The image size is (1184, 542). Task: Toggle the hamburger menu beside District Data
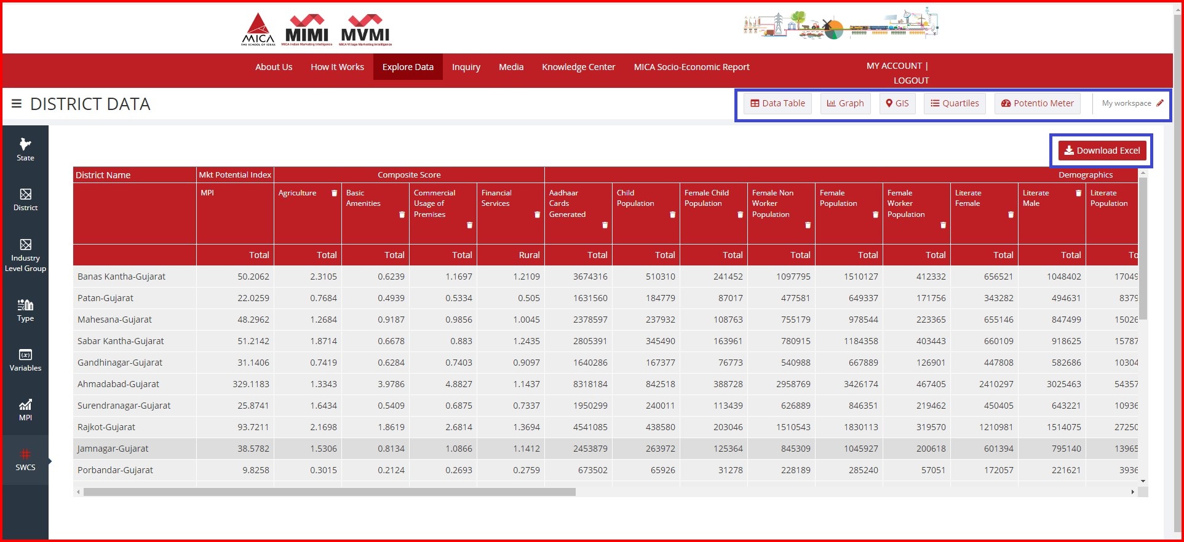tap(17, 104)
